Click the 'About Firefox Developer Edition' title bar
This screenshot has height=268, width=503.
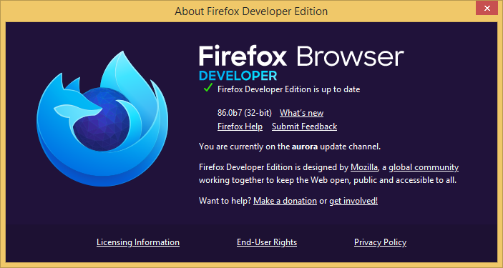point(251,11)
